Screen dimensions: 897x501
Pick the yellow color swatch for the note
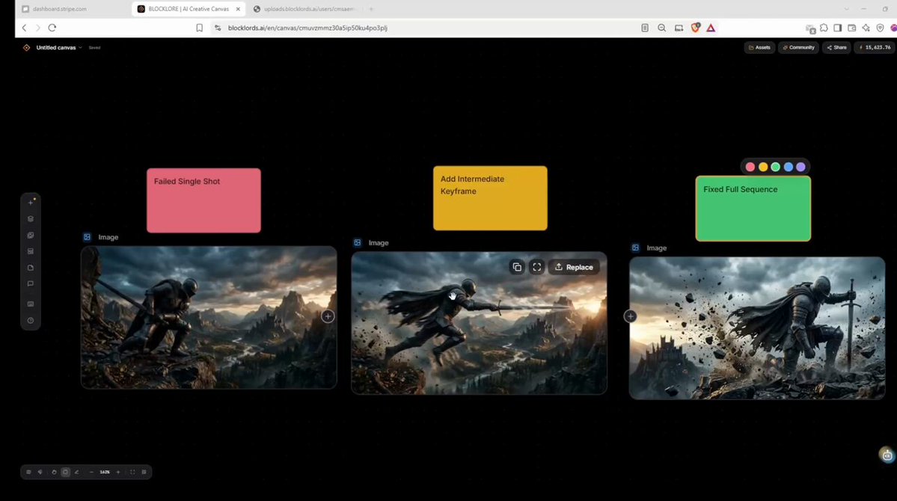(763, 167)
